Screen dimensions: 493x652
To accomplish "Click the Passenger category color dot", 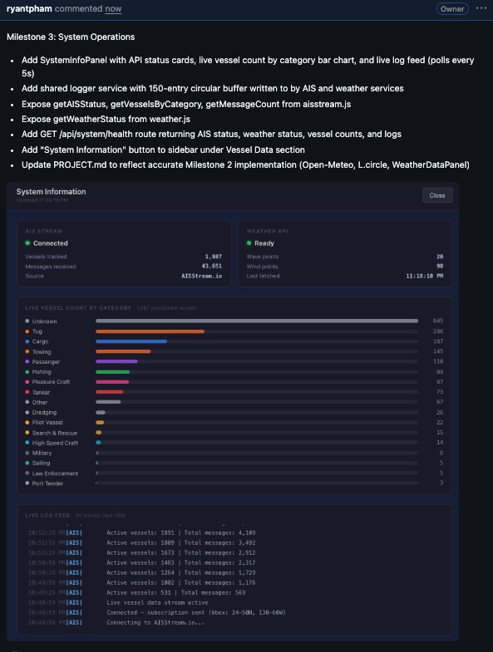I will point(27,362).
